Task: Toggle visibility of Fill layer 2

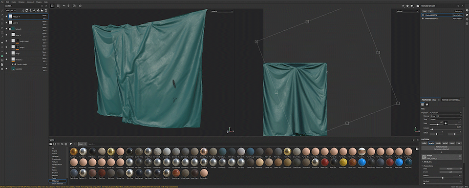Action: (x=6, y=60)
